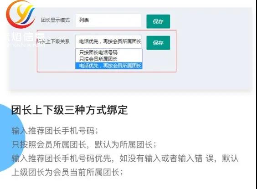Select 只按会员所属团长 option
Viewport: 257px width, 189px height.
(98, 59)
